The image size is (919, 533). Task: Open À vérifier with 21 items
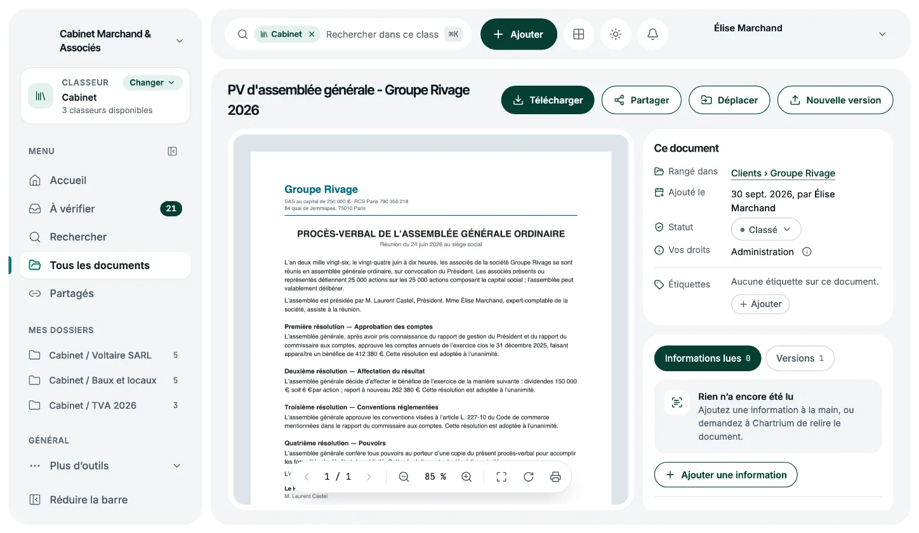(x=105, y=209)
